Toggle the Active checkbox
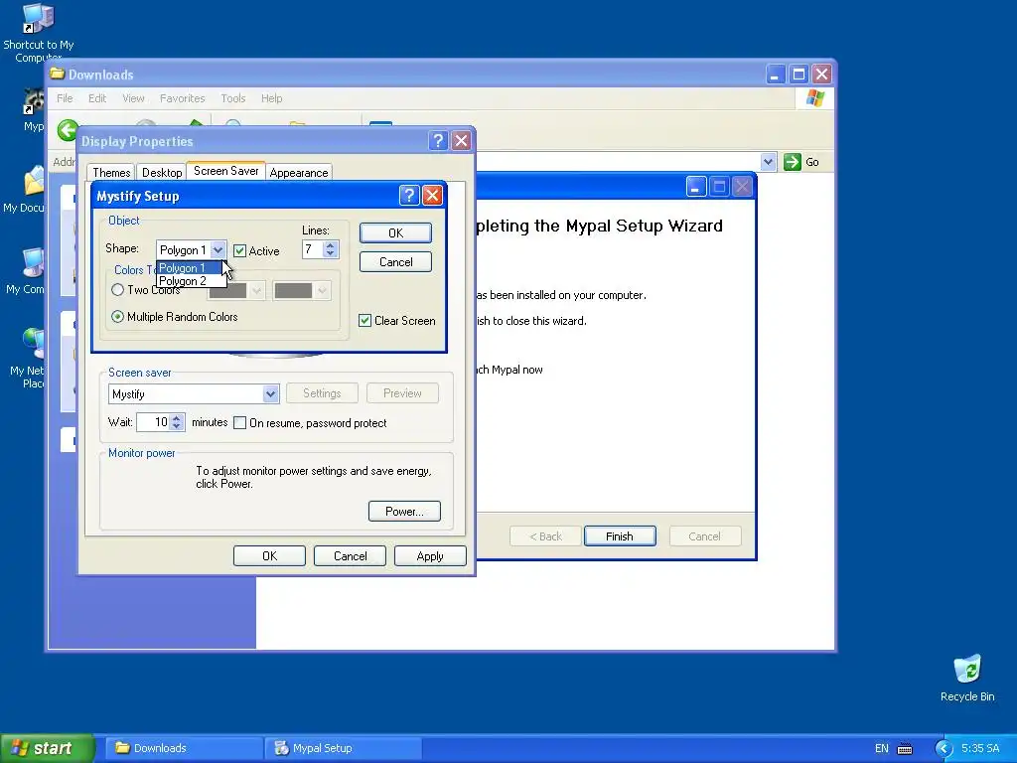This screenshot has height=763, width=1017. pos(240,251)
